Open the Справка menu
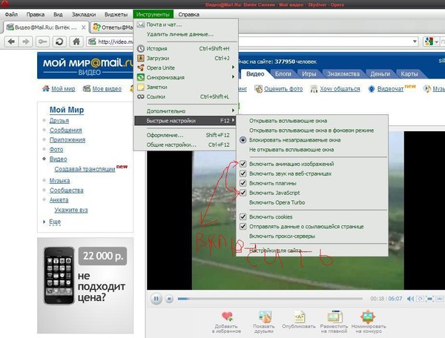Screen dimensions: 445x338 pyautogui.click(x=188, y=15)
